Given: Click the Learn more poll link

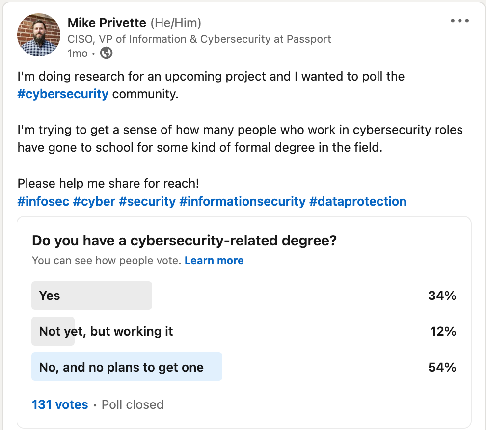Looking at the screenshot, I should tap(214, 261).
